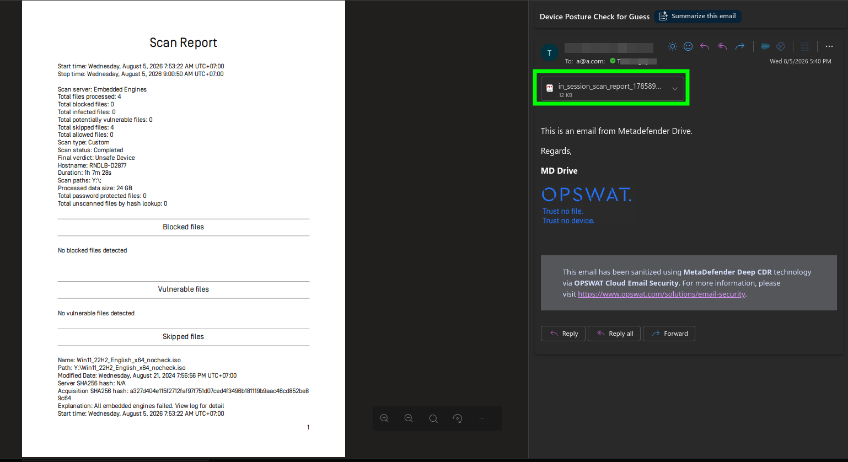The width and height of the screenshot is (848, 462).
Task: Click 'Final verdict: Unsafe Device'
Action: pyautogui.click(x=96, y=158)
